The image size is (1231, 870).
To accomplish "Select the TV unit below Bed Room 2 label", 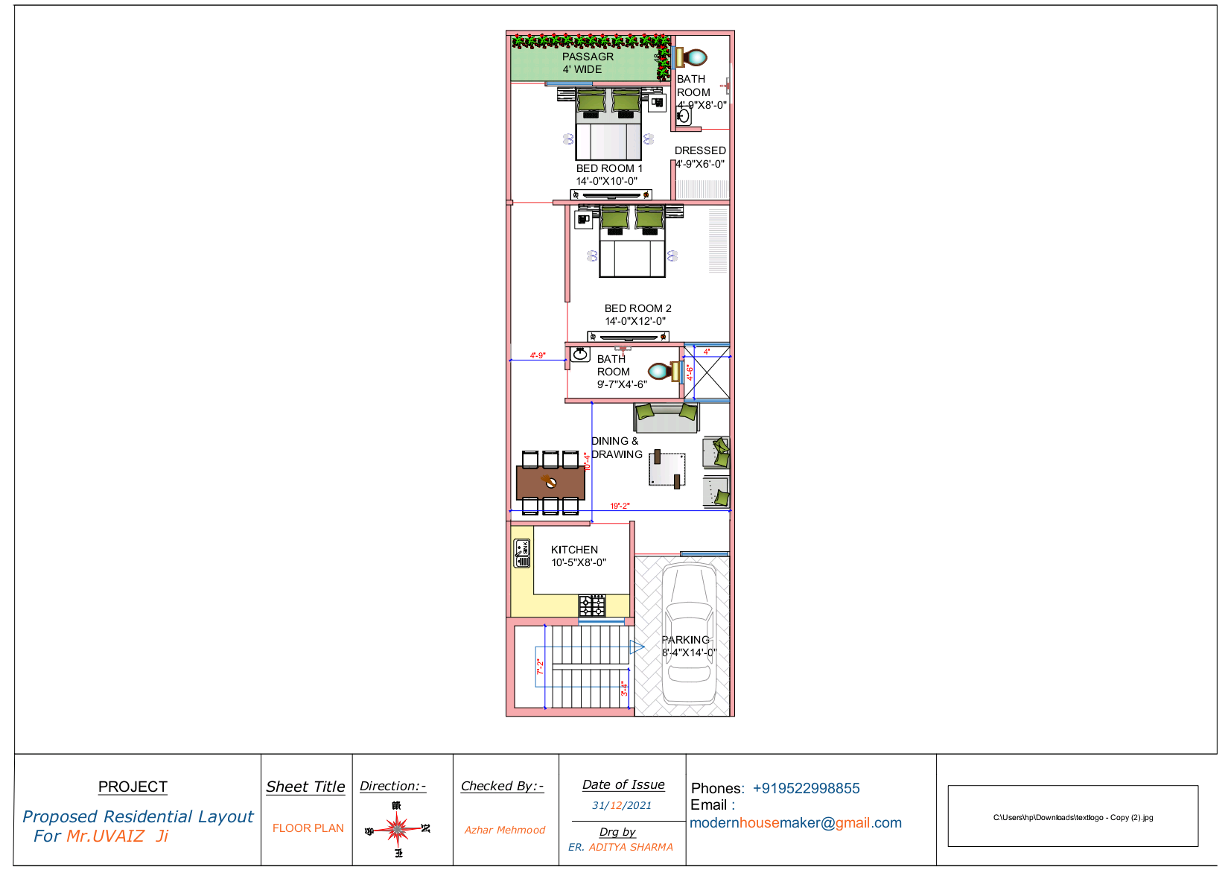I will click(x=628, y=337).
